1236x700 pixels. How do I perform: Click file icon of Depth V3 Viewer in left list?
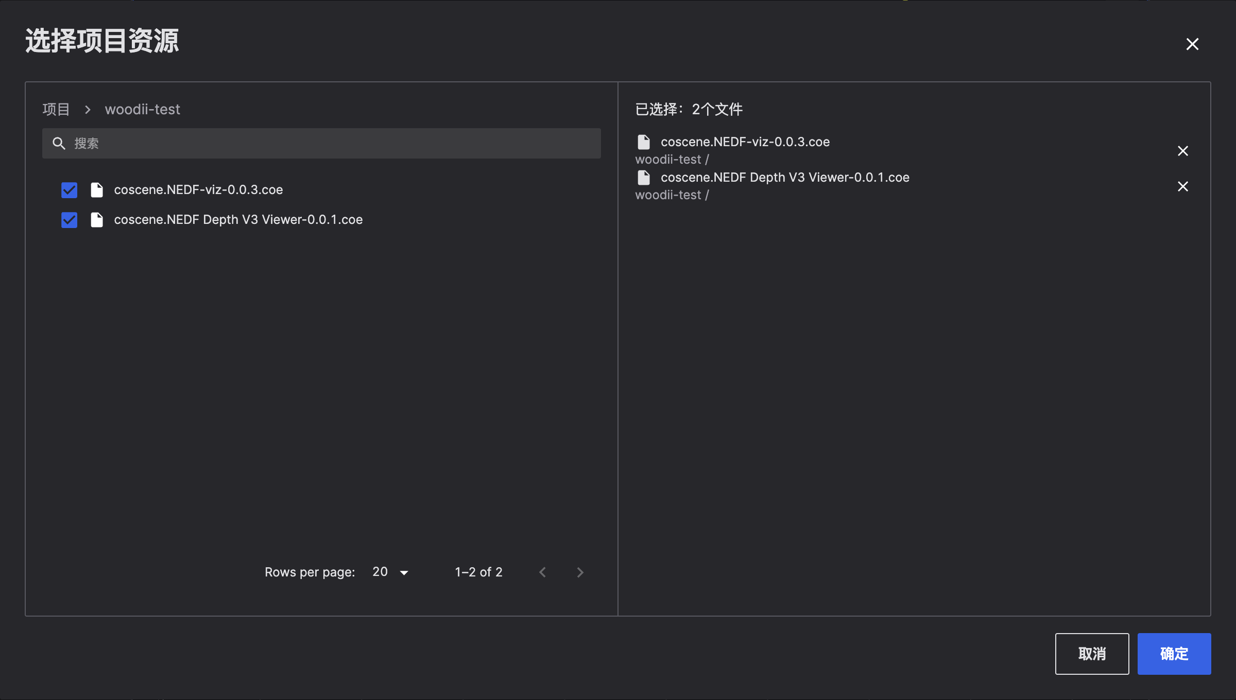coord(97,220)
